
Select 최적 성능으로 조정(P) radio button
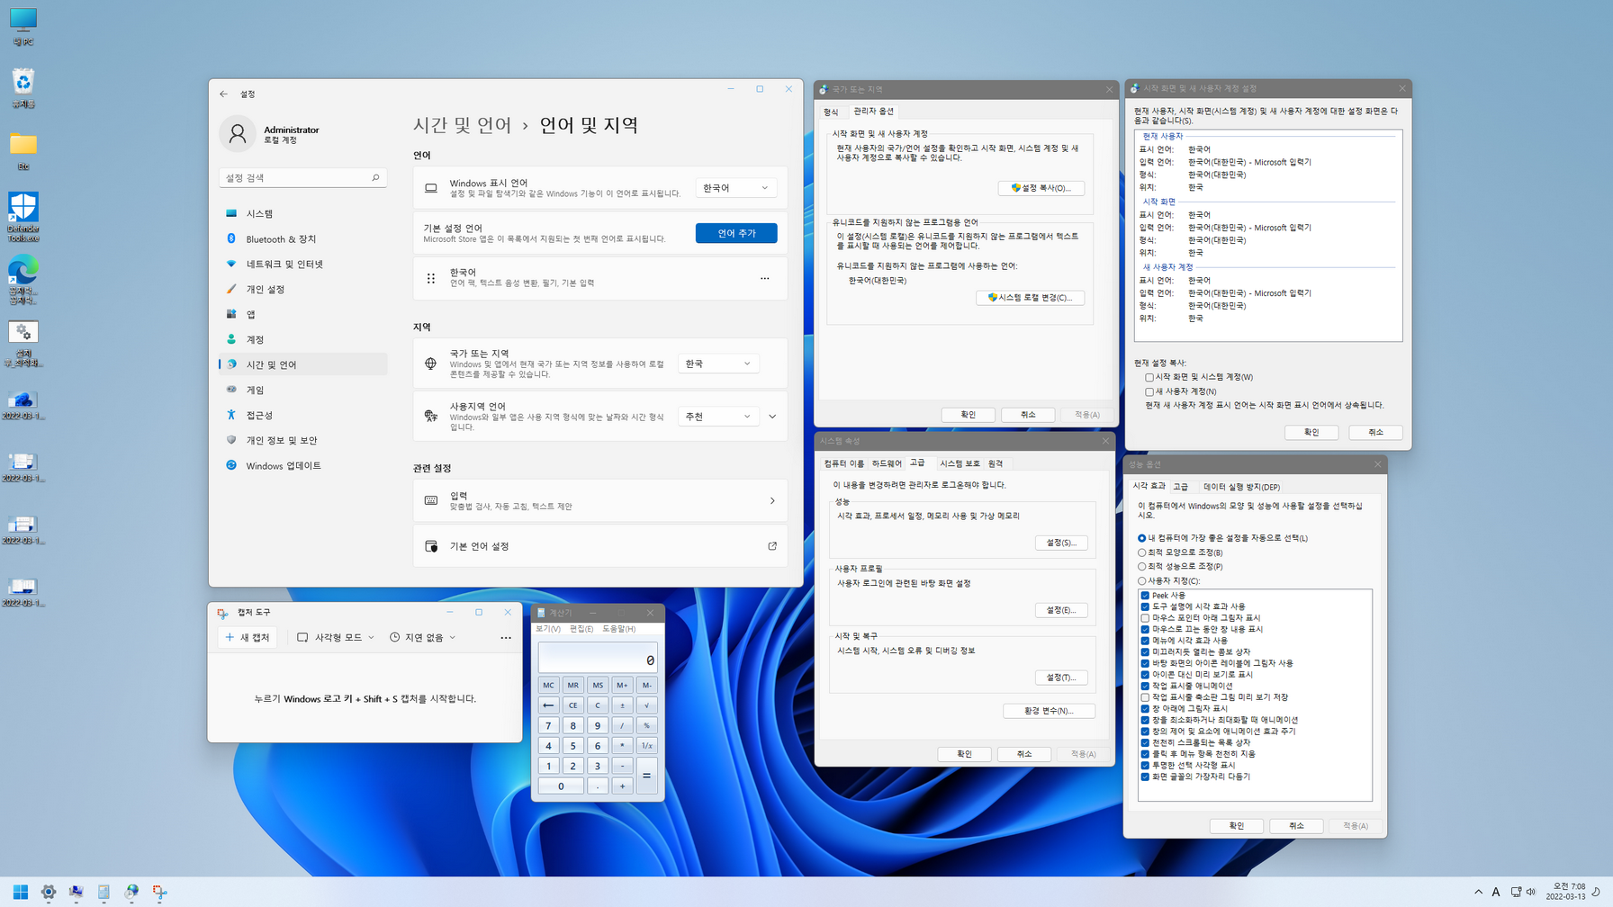tap(1142, 567)
